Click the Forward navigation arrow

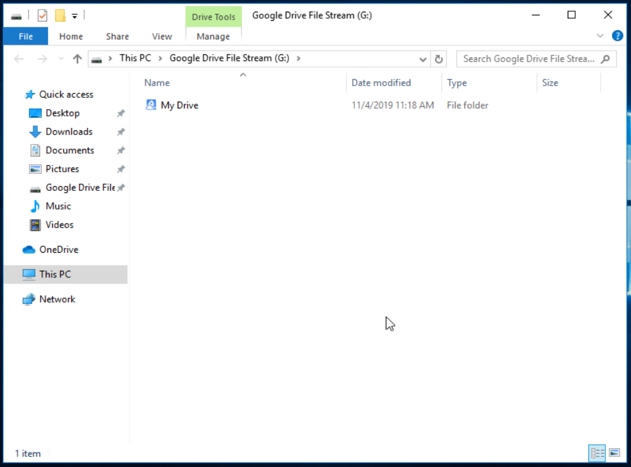click(x=42, y=59)
